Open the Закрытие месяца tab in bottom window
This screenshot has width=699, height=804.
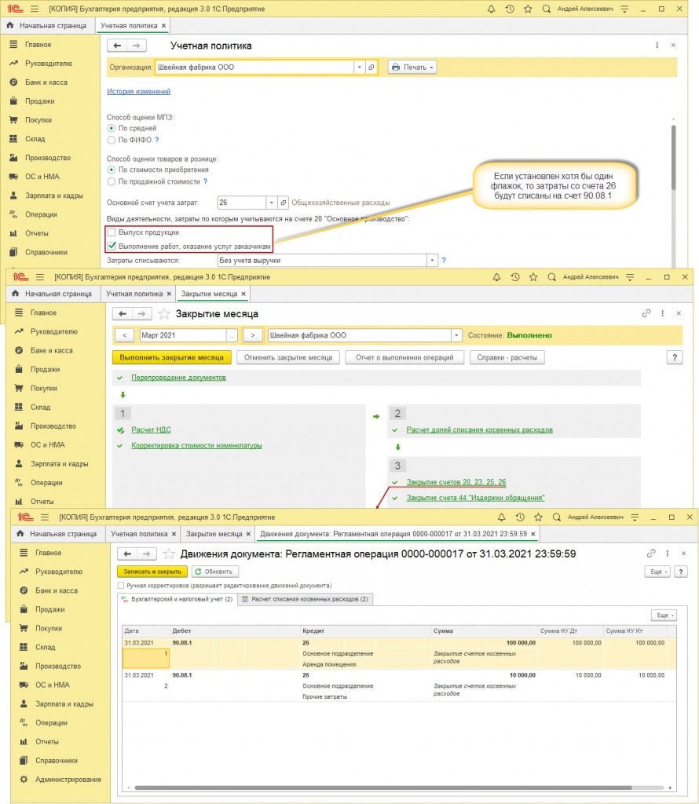[214, 534]
